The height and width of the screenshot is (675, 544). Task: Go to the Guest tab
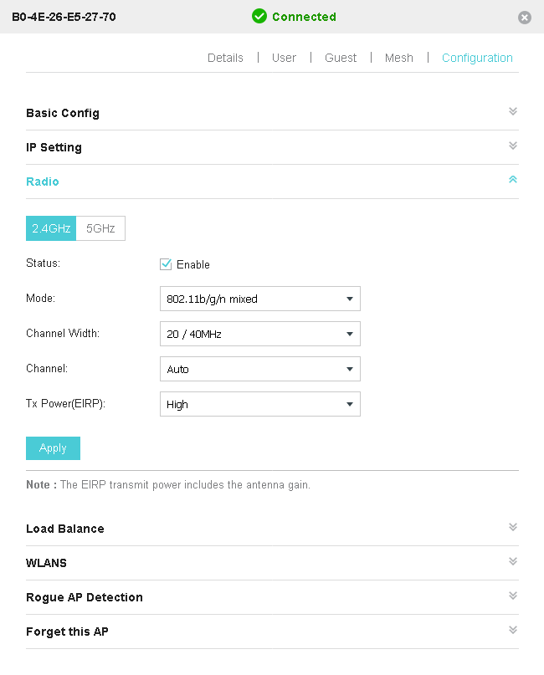(341, 58)
